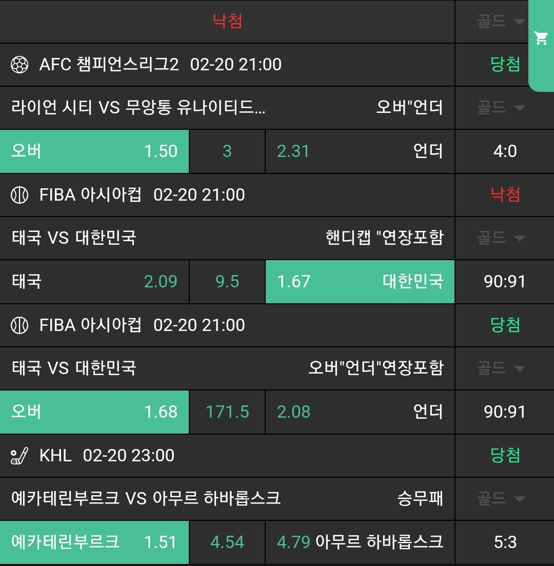The width and height of the screenshot is (554, 566).
Task: Toggle the selected 오버 1.50 bet
Action: click(x=94, y=151)
